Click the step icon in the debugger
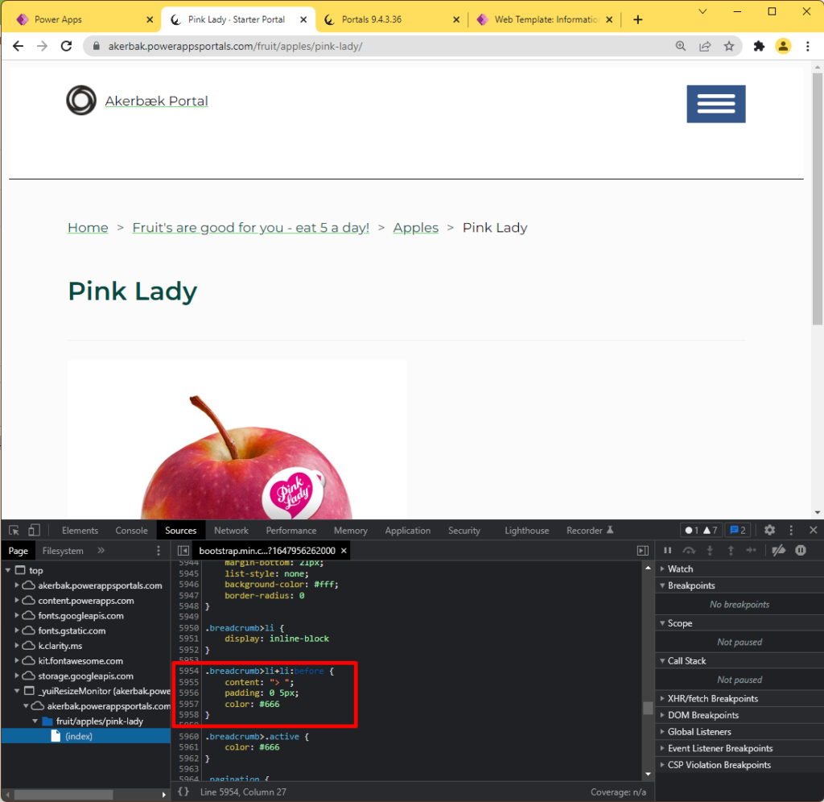 [x=752, y=550]
